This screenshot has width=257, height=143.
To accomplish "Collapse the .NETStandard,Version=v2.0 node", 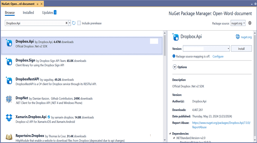I will click(x=174, y=138).
